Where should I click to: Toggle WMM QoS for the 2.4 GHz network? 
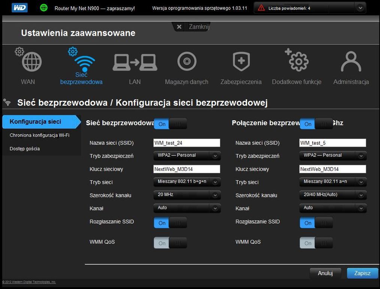click(x=170, y=243)
